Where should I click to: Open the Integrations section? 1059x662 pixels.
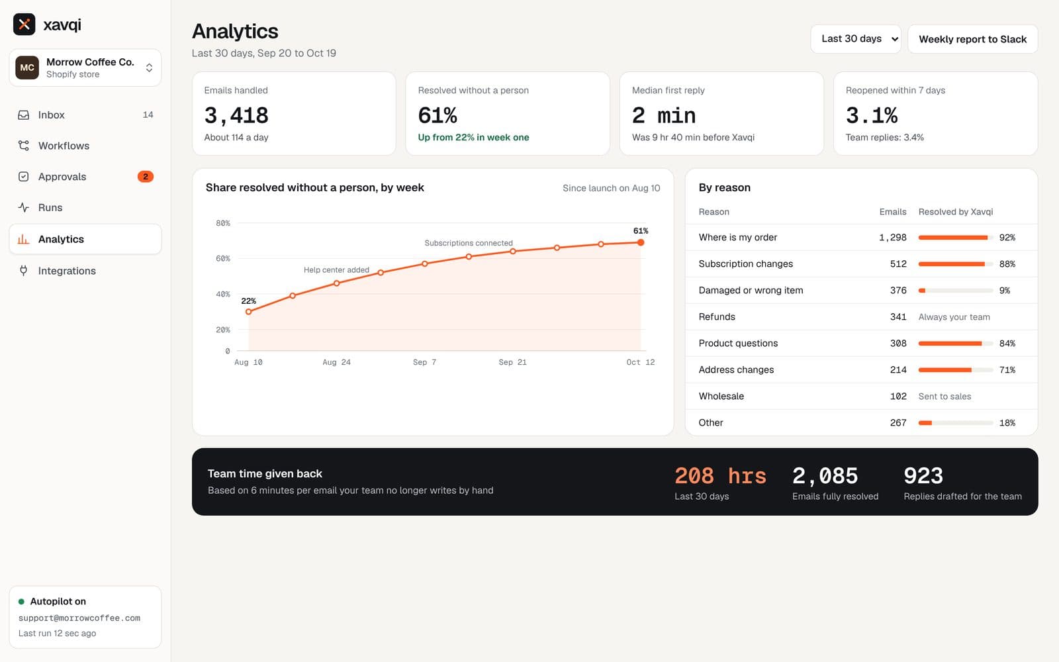85,271
